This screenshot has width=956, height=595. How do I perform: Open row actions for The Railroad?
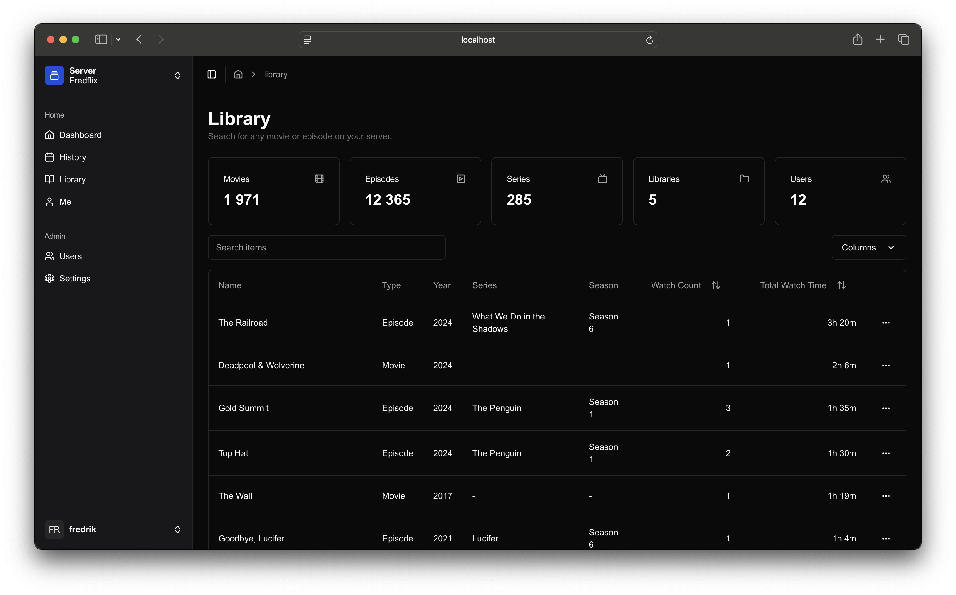(886, 323)
